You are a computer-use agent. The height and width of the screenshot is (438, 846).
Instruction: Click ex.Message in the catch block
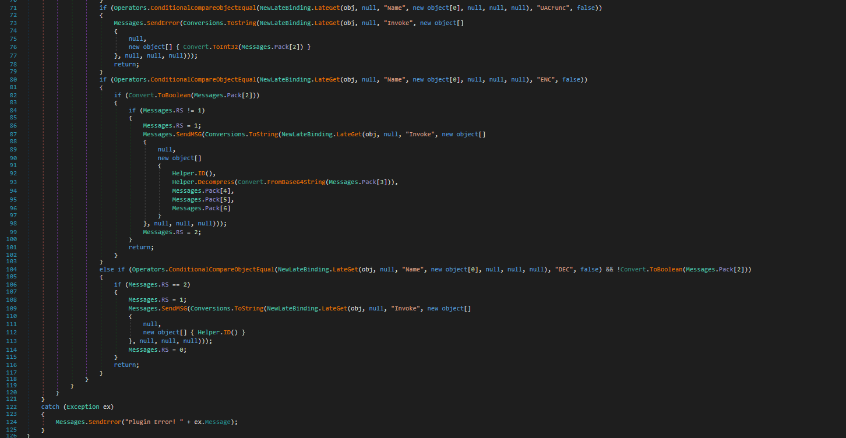click(213, 422)
